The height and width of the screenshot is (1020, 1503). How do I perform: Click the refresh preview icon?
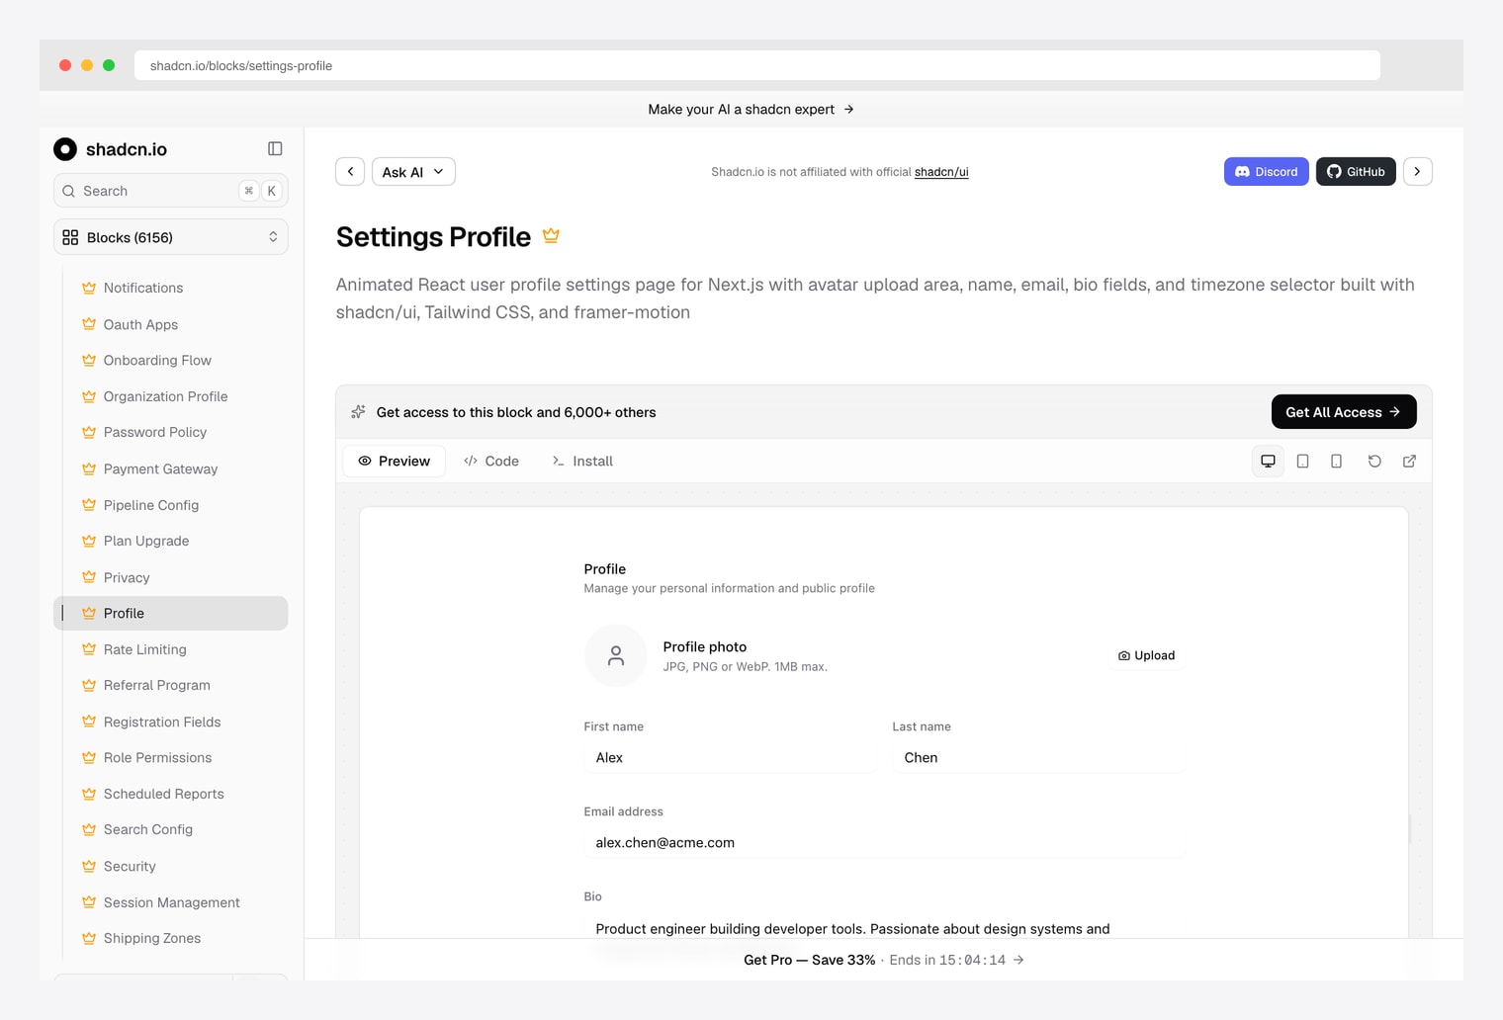[1374, 462]
